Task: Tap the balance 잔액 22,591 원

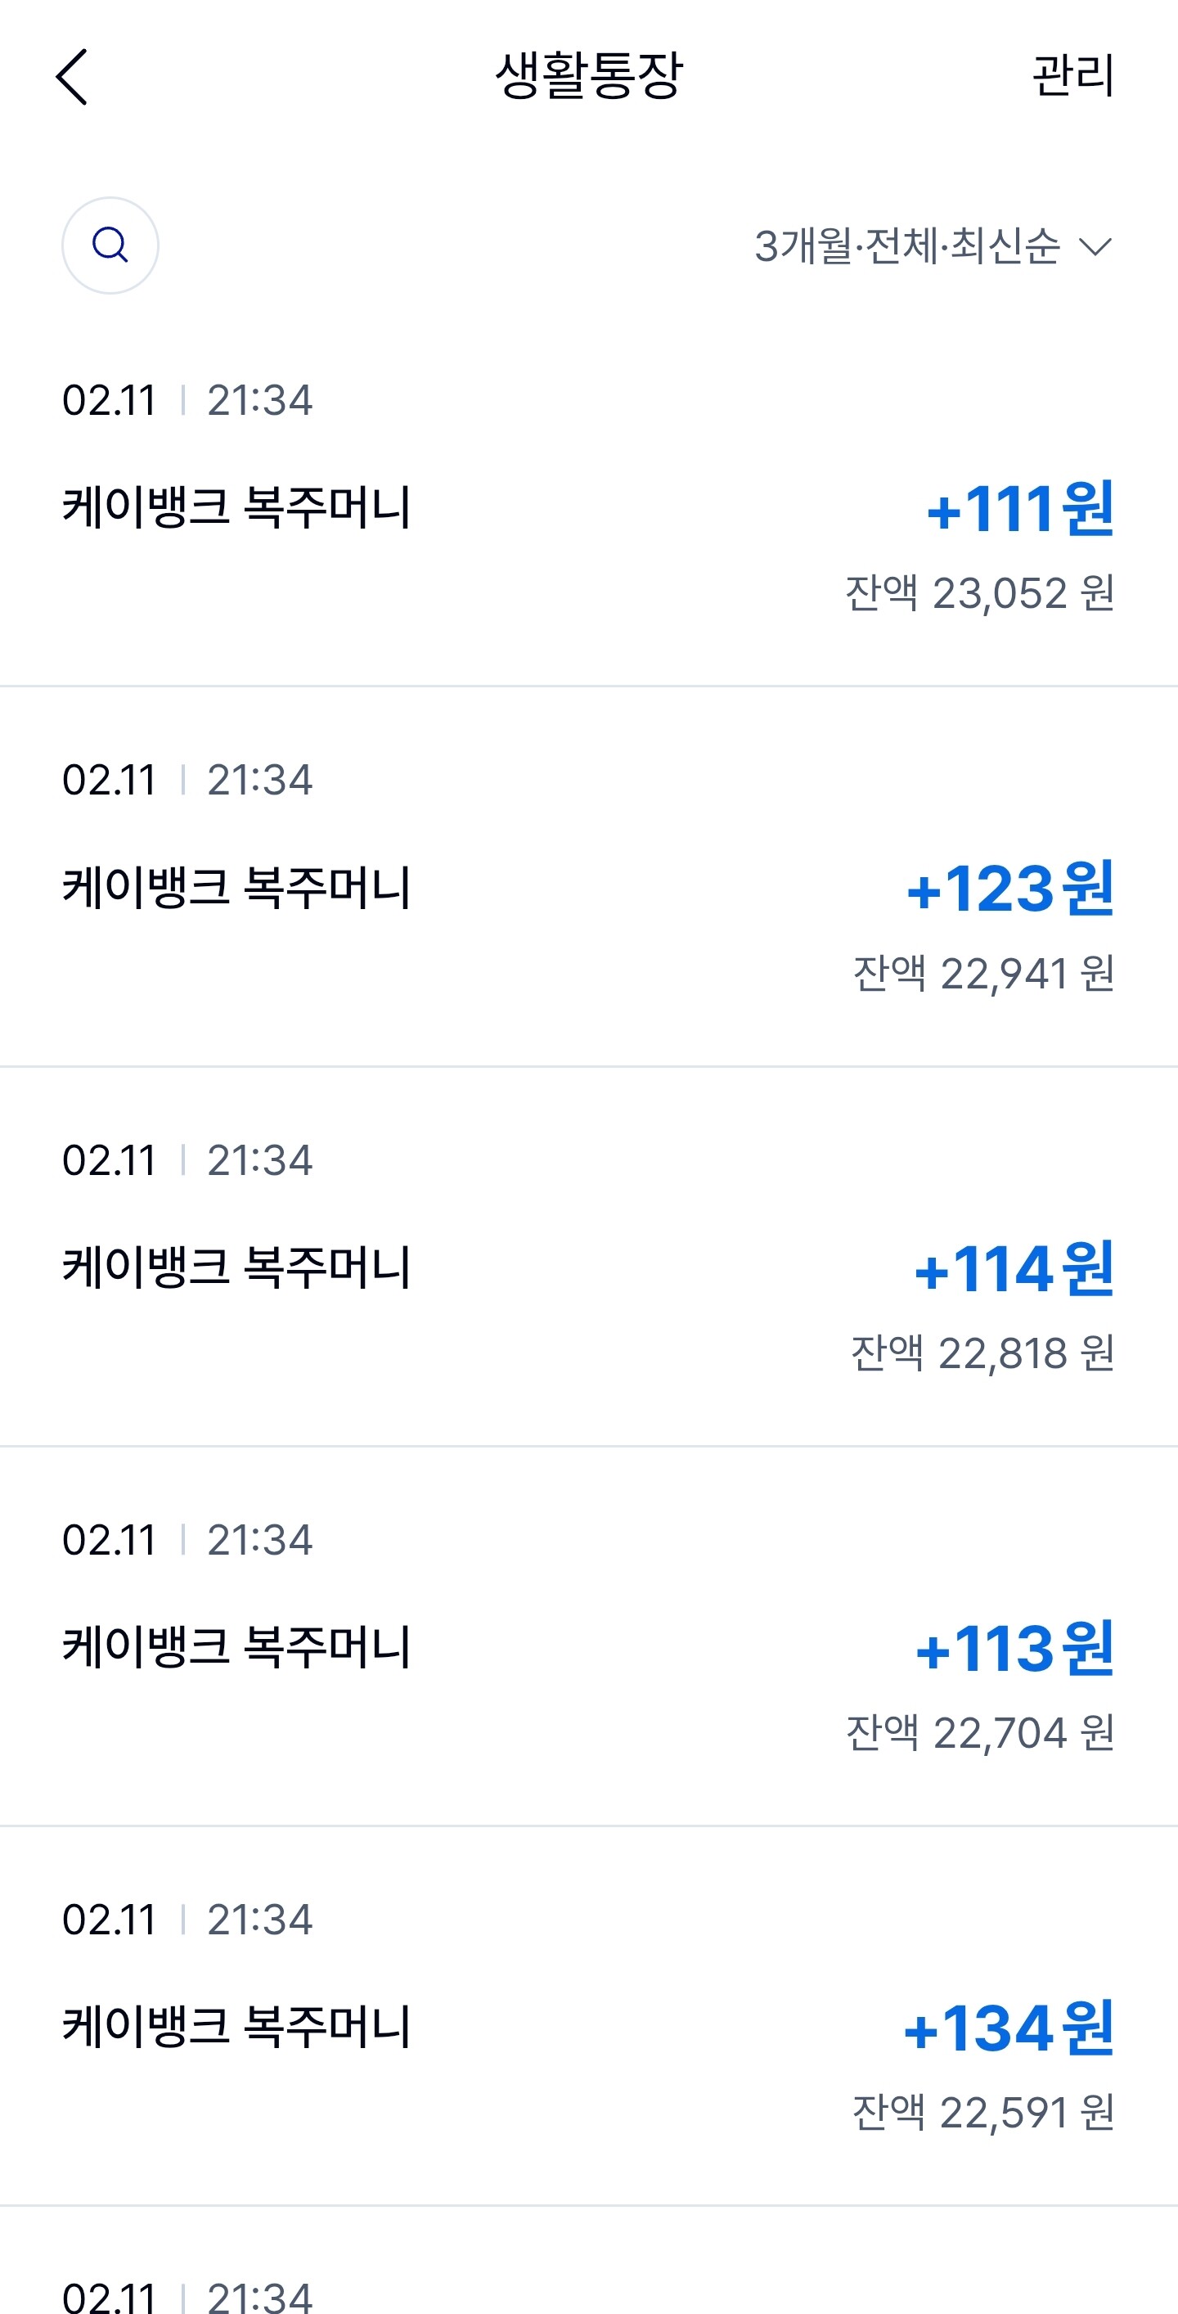Action: click(x=983, y=2113)
